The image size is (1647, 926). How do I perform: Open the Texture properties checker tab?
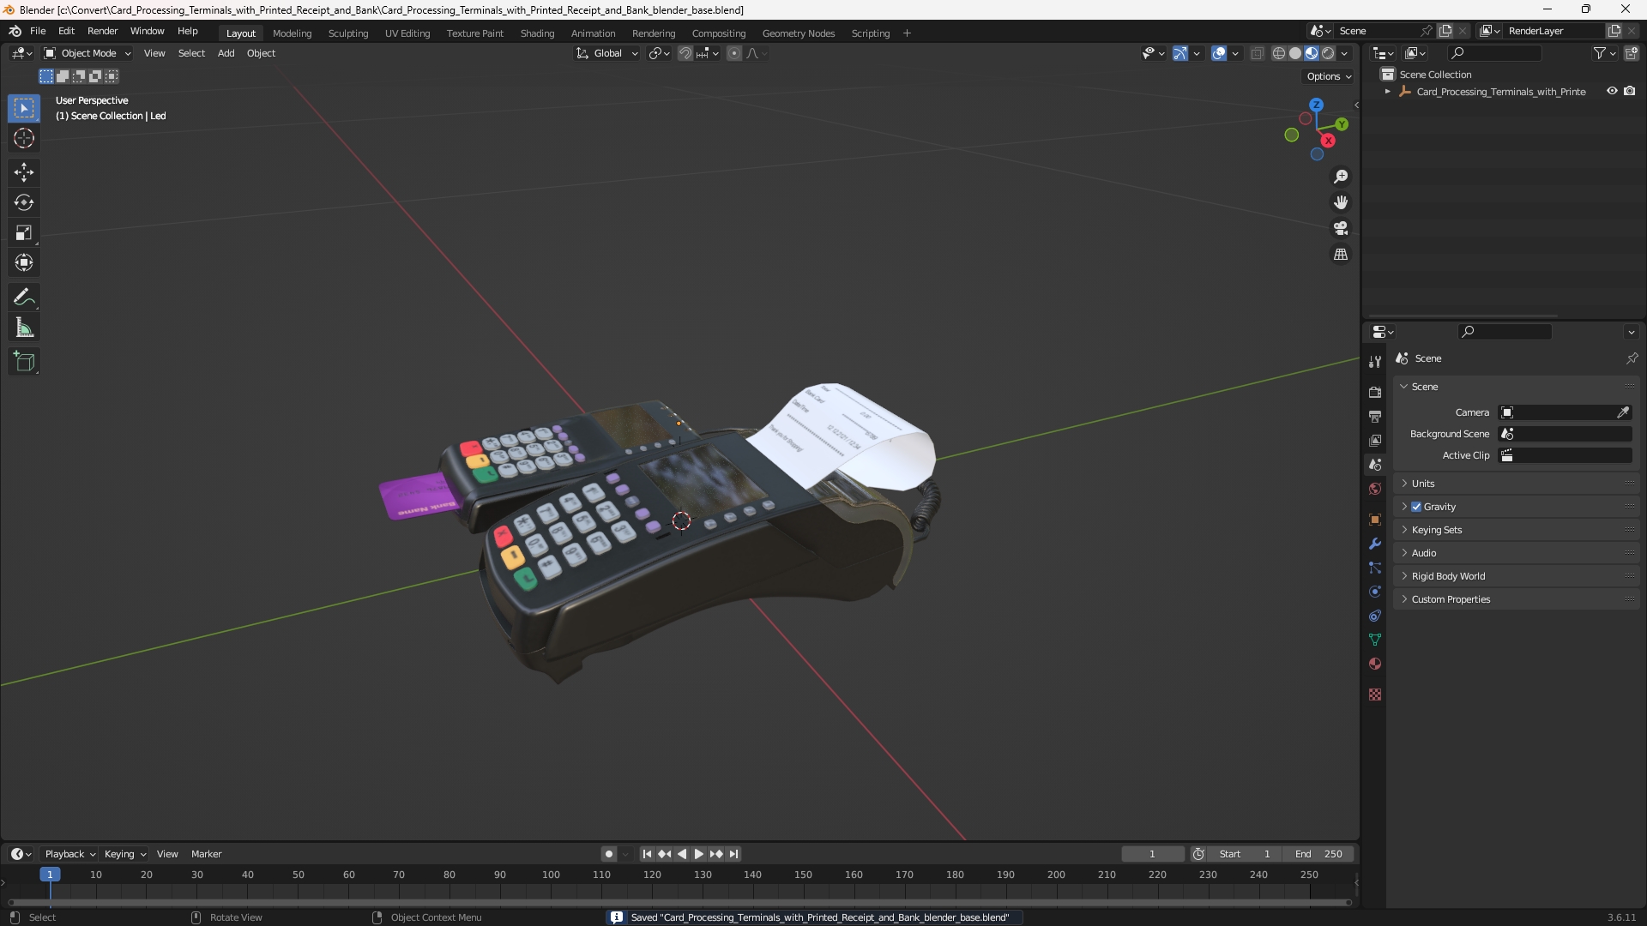point(1375,694)
